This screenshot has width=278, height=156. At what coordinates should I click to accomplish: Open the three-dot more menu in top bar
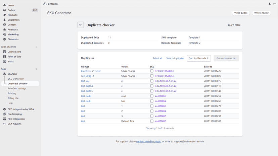274,4
